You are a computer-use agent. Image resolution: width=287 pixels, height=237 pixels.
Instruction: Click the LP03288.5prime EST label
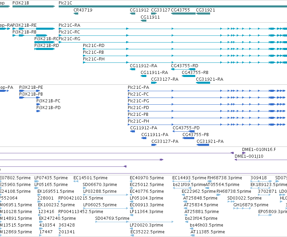coord(100,191)
